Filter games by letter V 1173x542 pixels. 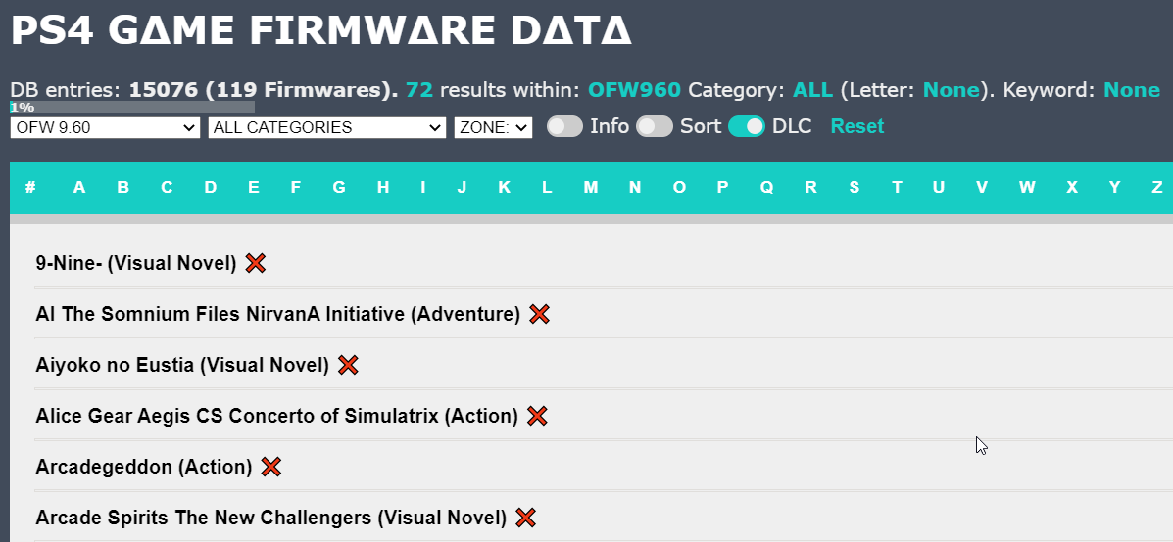[982, 188]
